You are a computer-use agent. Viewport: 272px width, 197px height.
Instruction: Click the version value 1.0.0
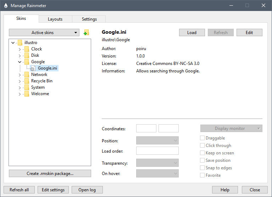(140, 56)
